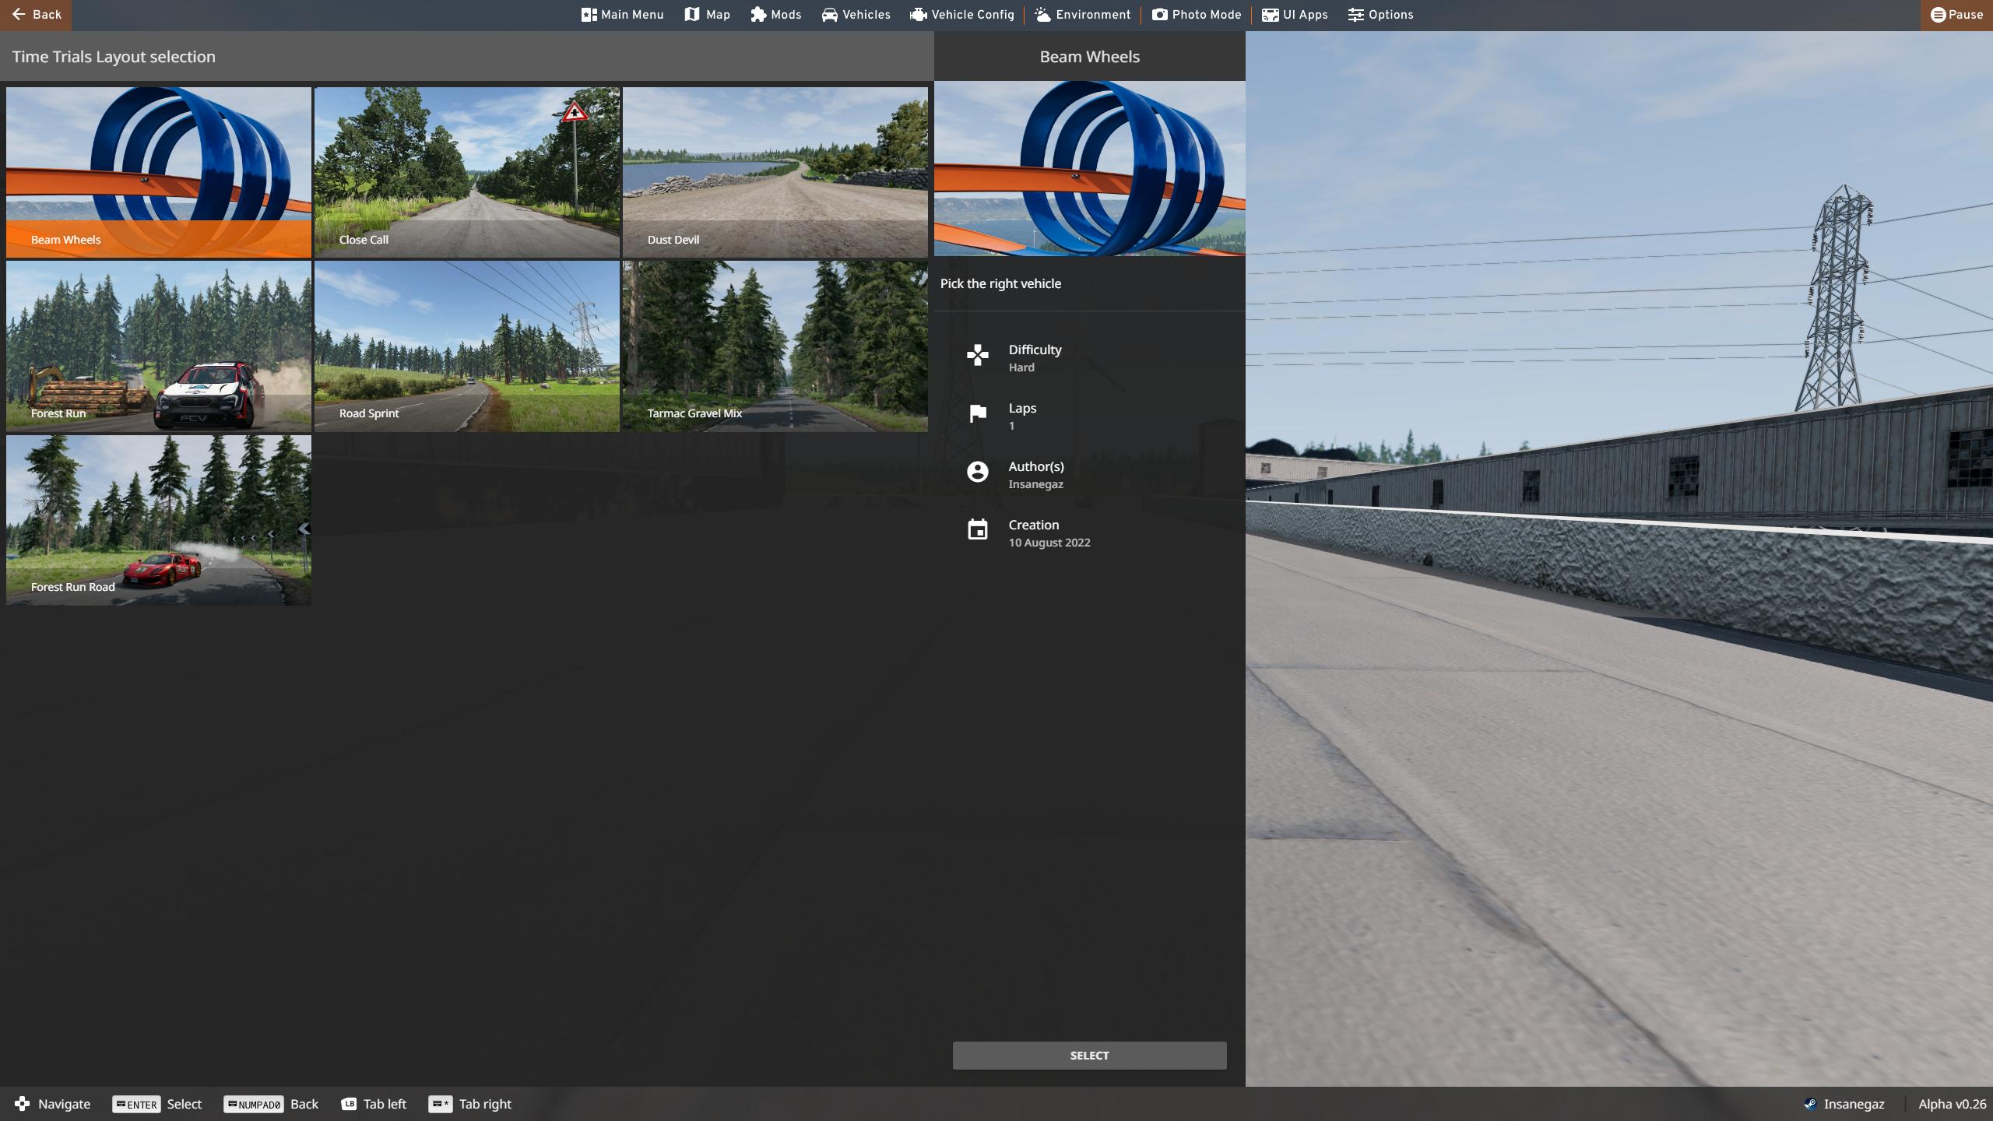Open Environment weather icon menu
This screenshot has height=1121, width=1993.
[1043, 15]
